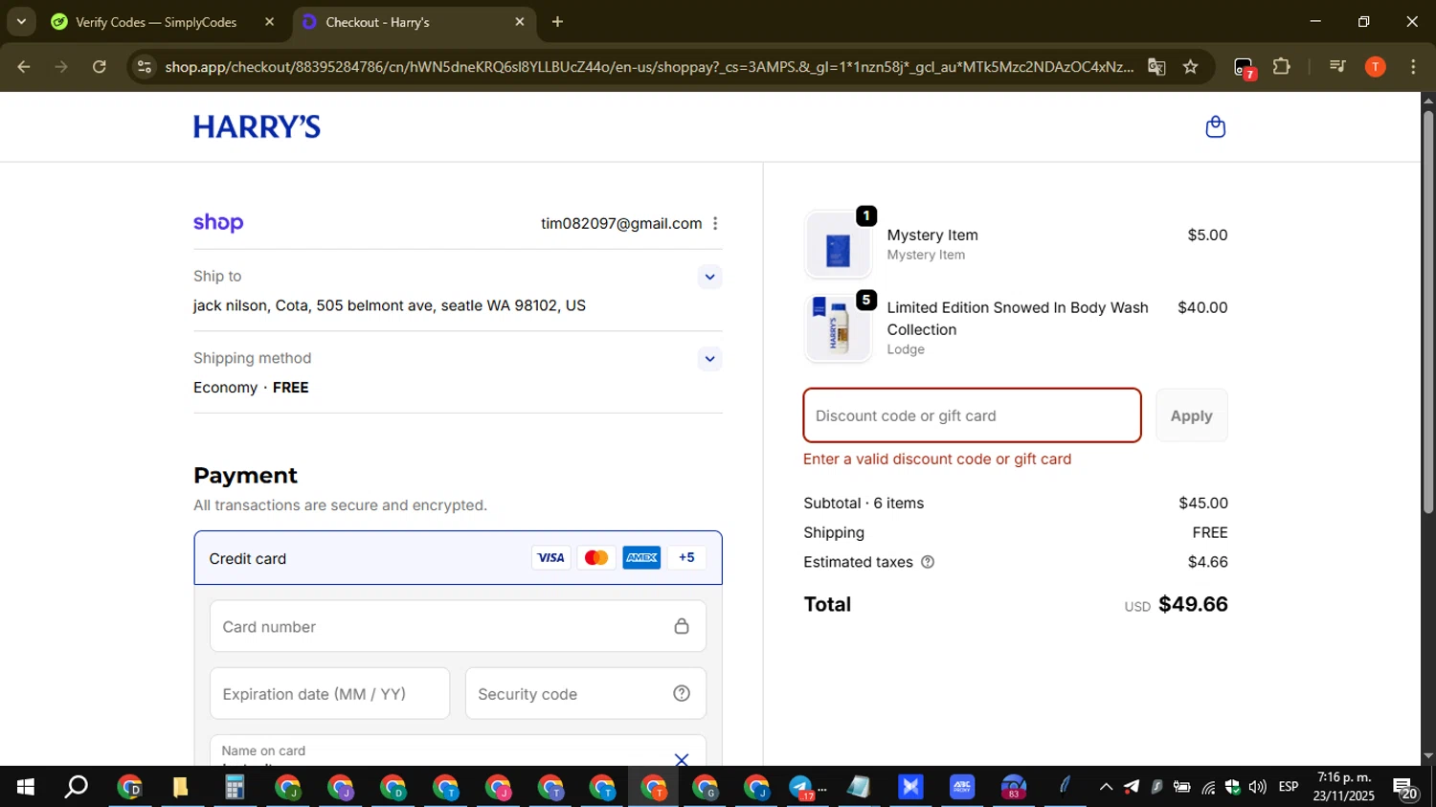View site information icon in address bar
The height and width of the screenshot is (807, 1436).
[x=145, y=67]
